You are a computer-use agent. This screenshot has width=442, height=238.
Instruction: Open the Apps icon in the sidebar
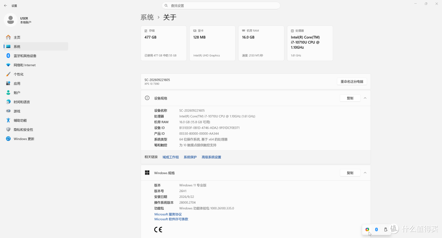[8, 84]
